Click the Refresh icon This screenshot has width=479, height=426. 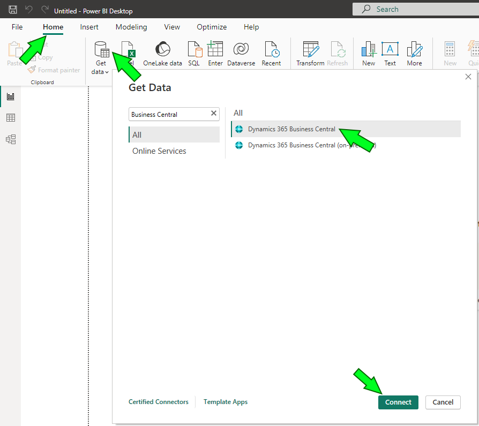point(338,49)
